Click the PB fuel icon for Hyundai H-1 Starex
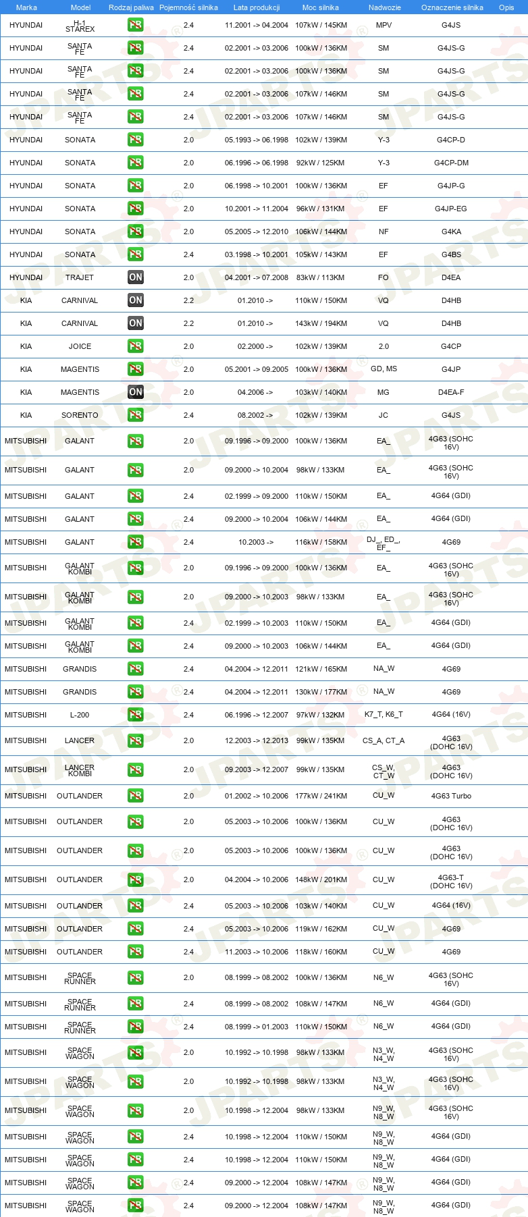 click(x=135, y=25)
